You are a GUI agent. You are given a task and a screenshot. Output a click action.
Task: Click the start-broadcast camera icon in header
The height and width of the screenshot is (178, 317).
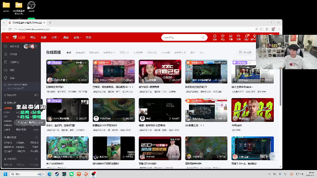click(239, 37)
